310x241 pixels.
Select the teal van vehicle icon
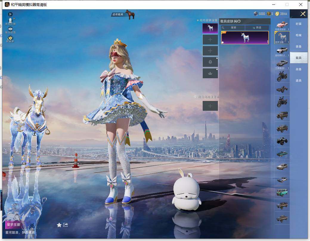pos(282,192)
